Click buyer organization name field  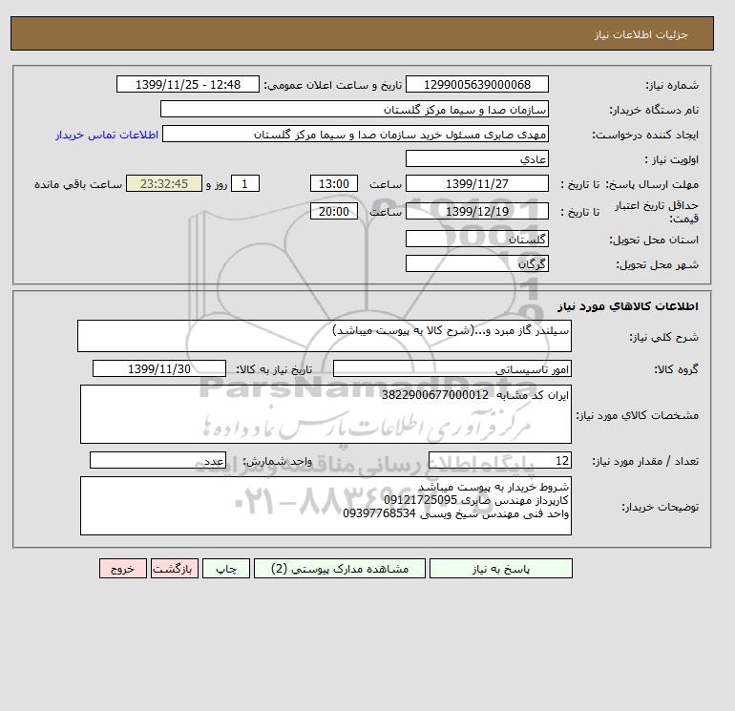click(x=354, y=109)
